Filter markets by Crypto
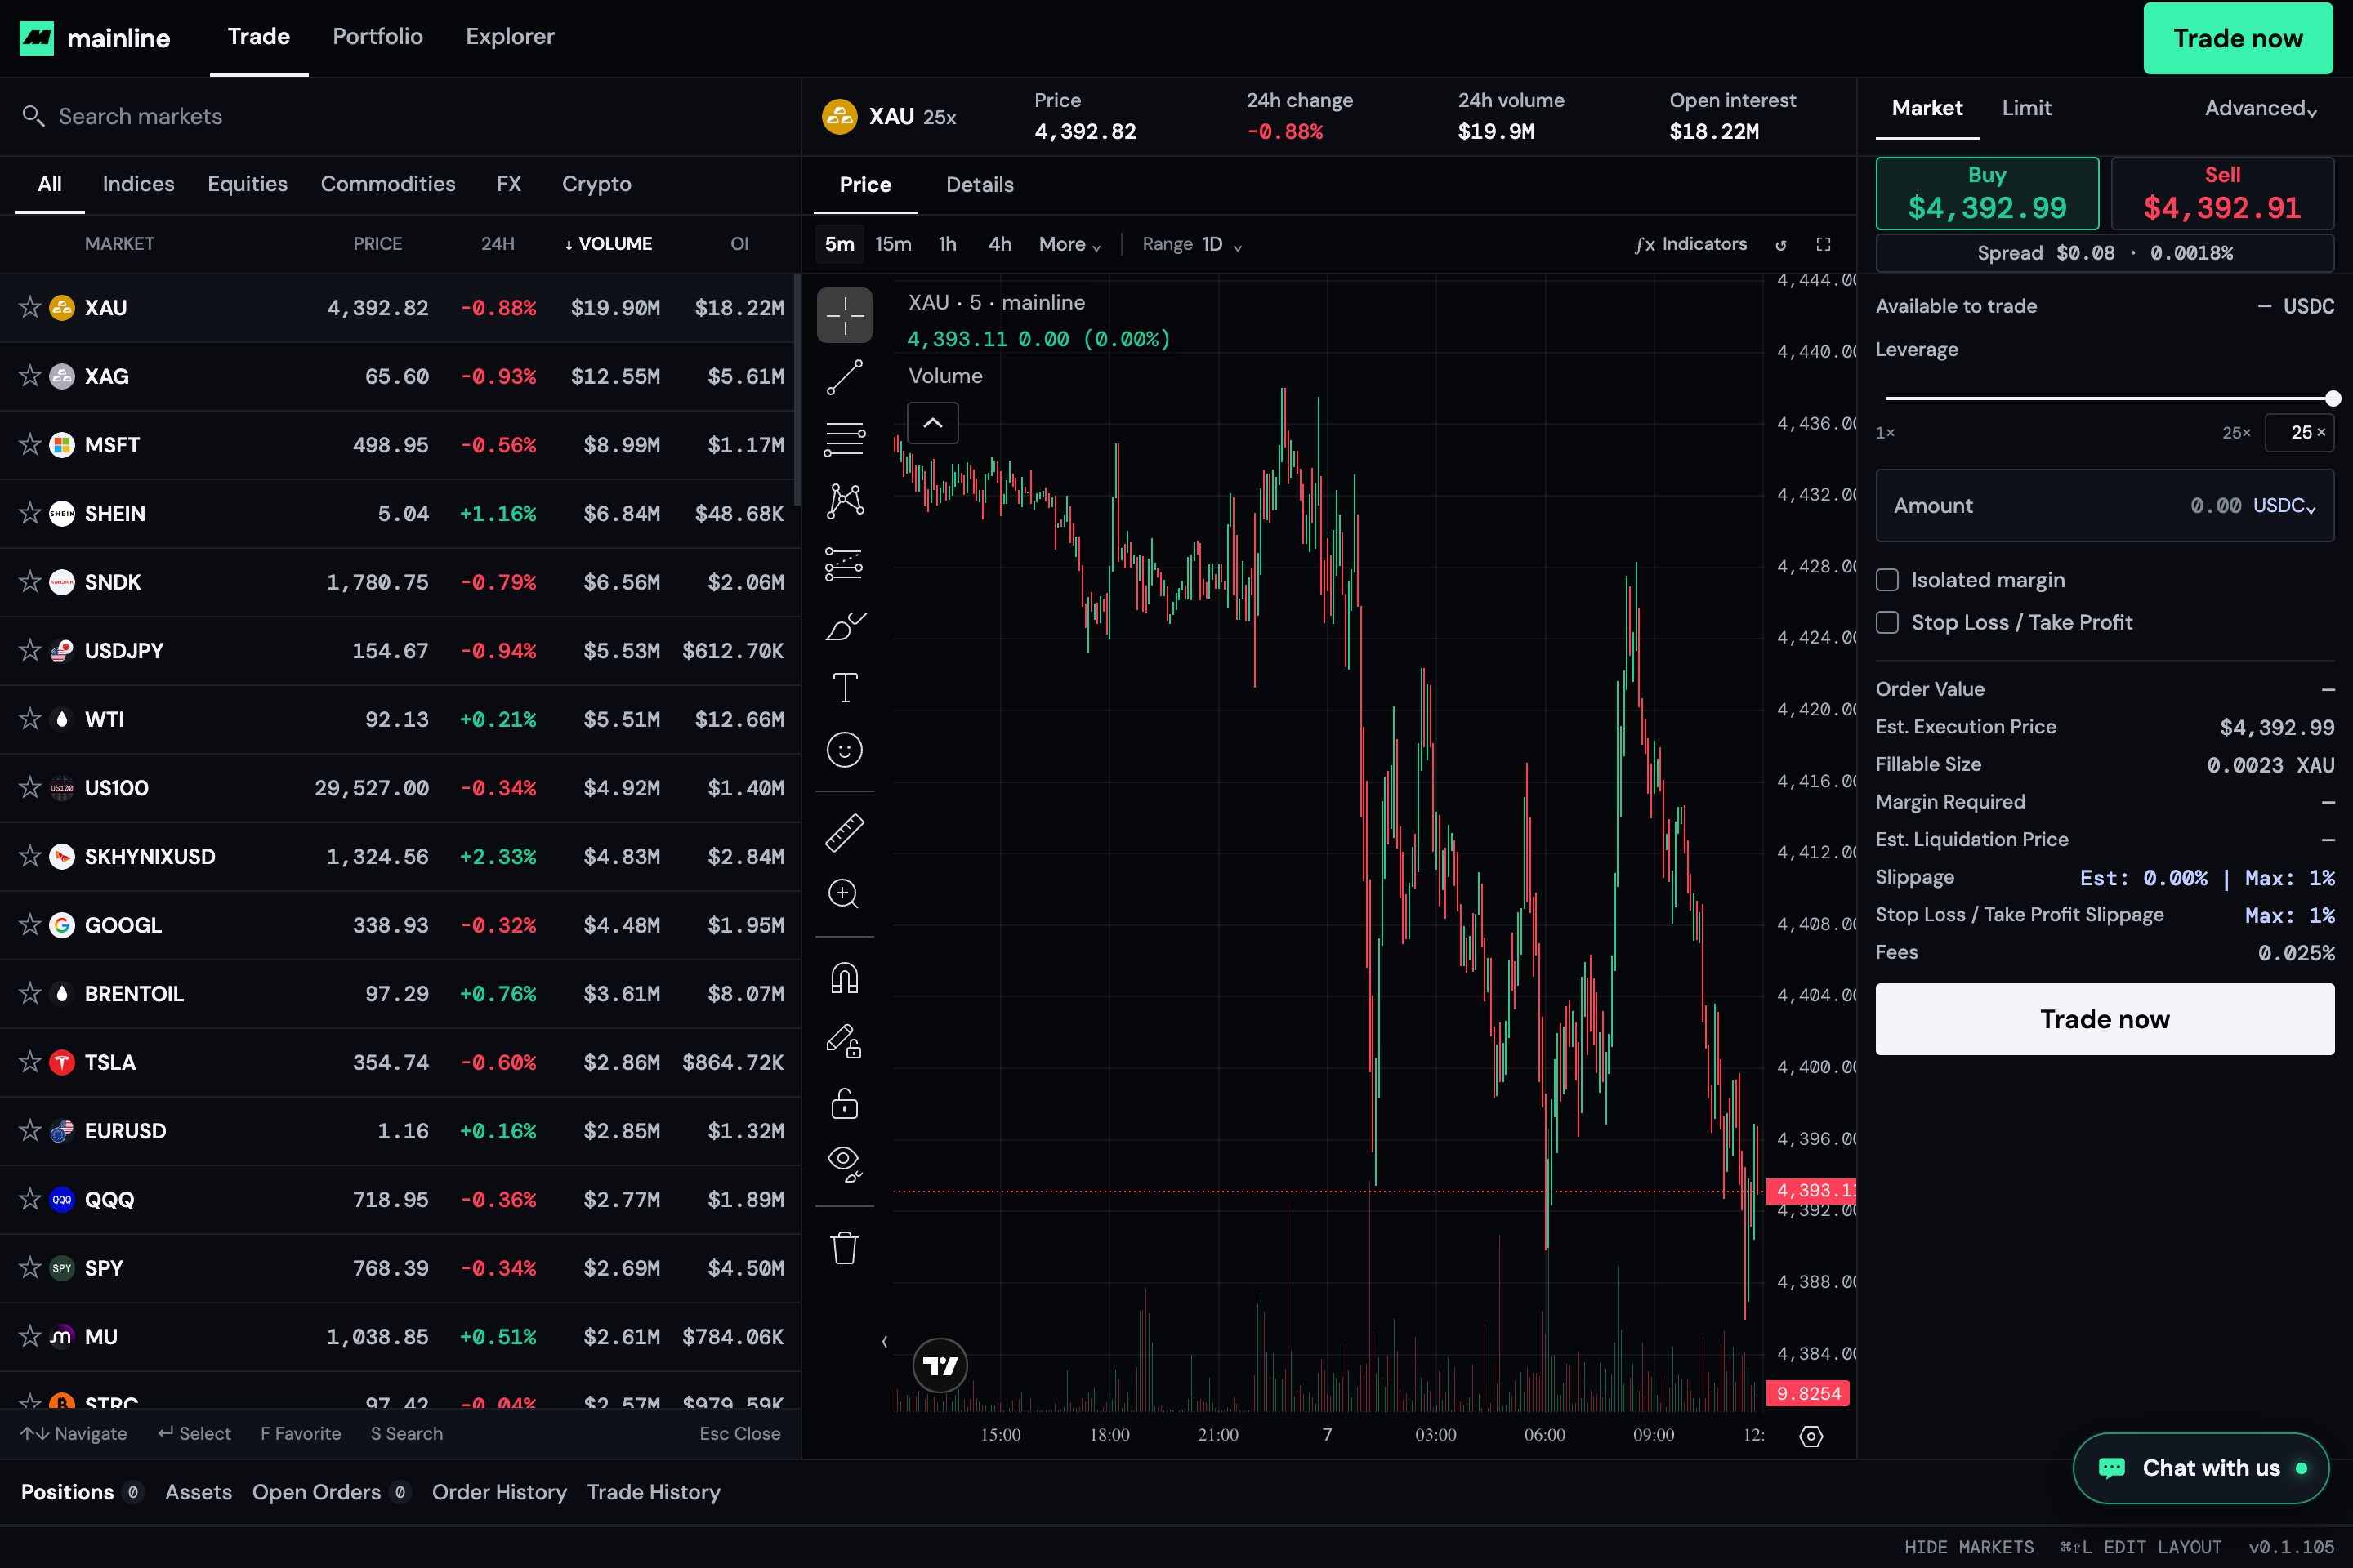This screenshot has height=1568, width=2353. click(x=596, y=184)
